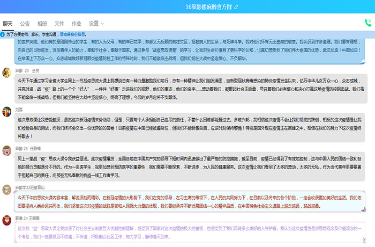Start a group voice call via phone icon
Image resolution: width=375 pixels, height=247 pixels.
tap(367, 23)
